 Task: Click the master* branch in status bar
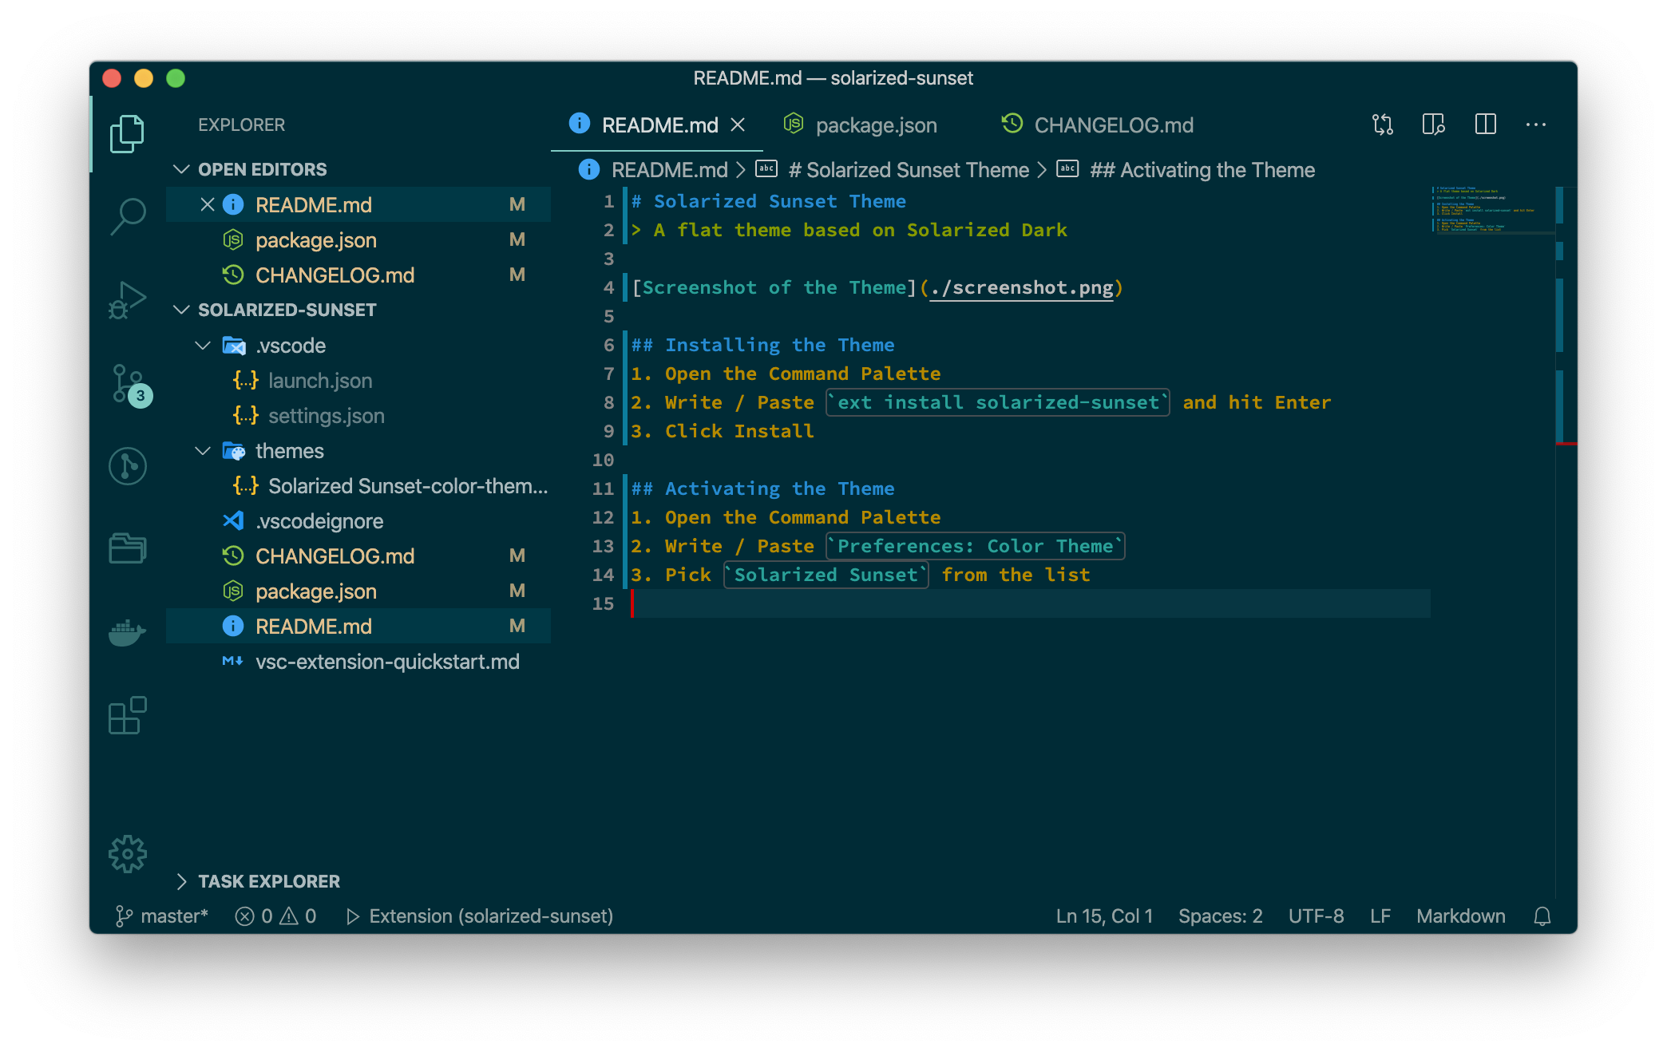click(163, 916)
